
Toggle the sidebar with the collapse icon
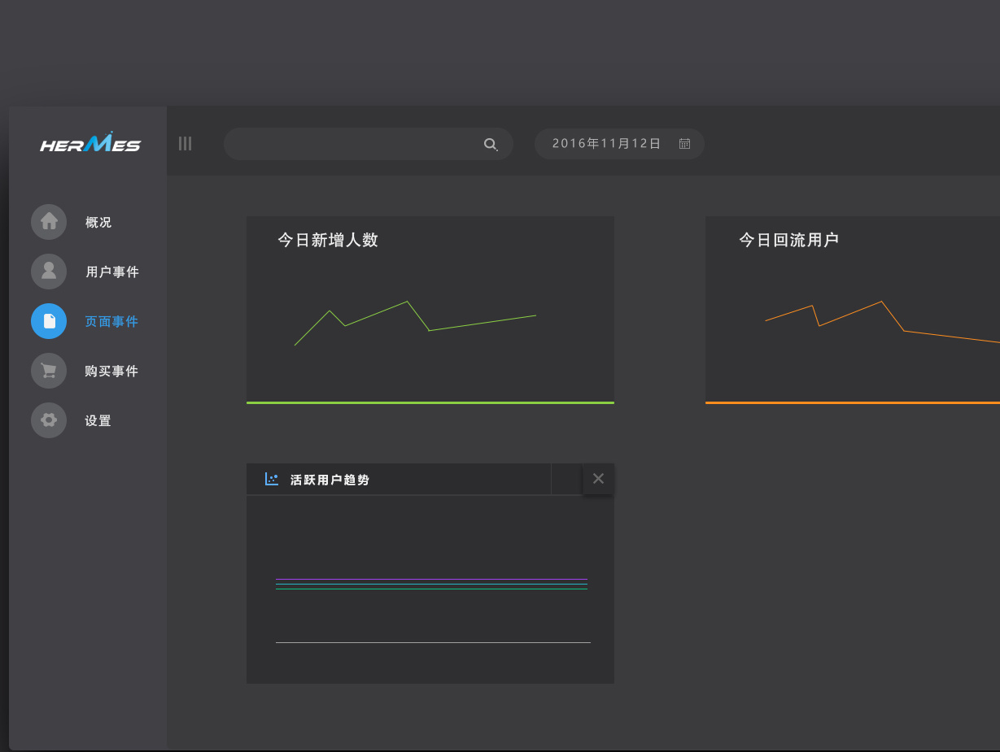185,143
